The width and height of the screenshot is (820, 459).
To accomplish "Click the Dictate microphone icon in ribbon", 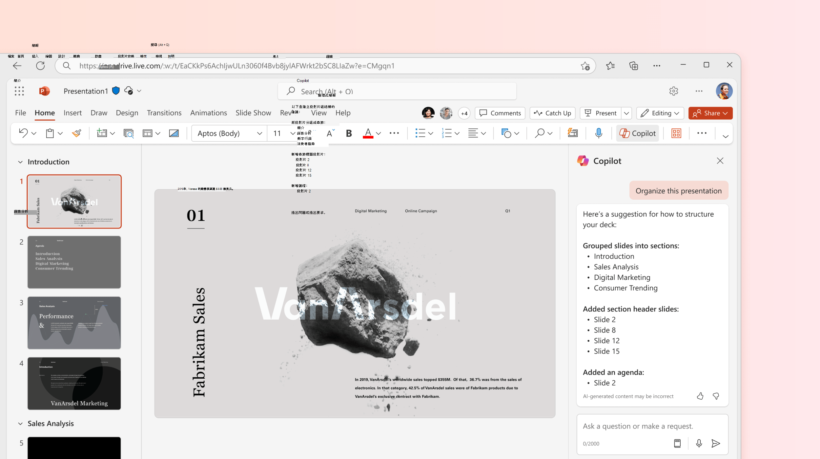I will [599, 133].
